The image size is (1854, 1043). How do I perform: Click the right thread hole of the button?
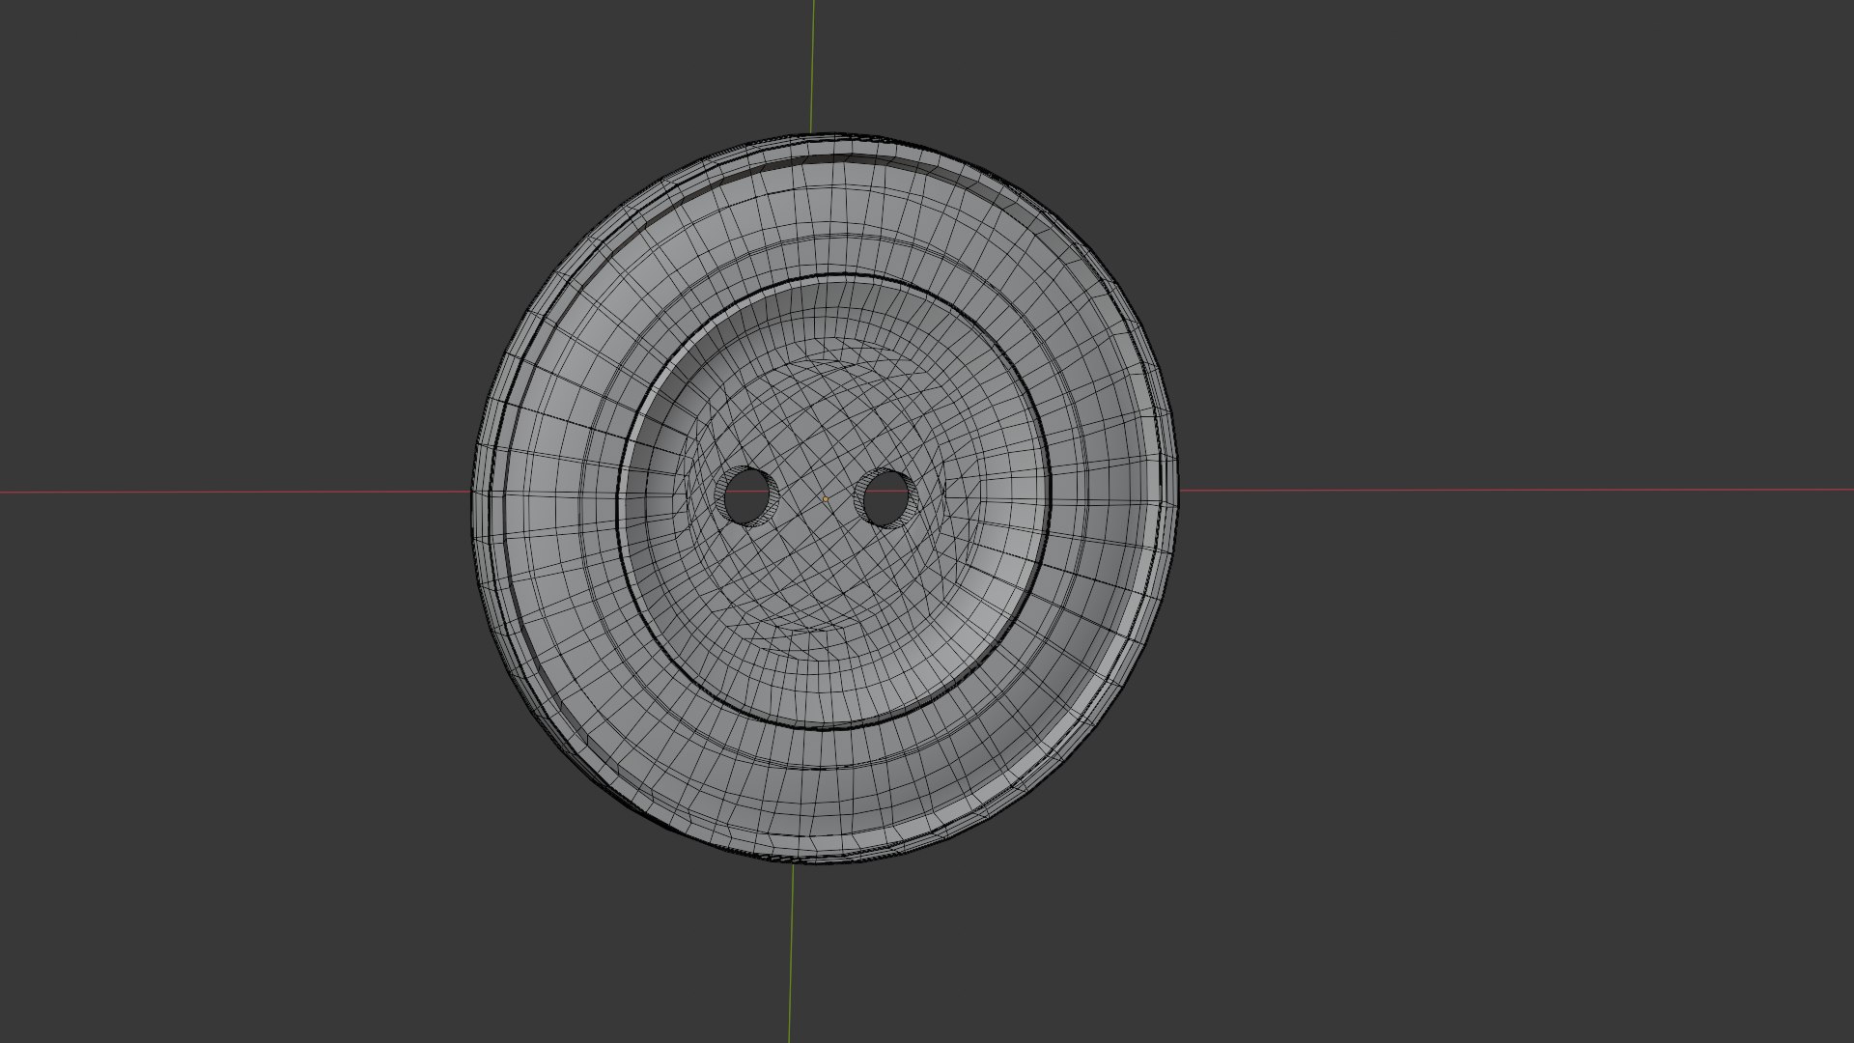coord(885,497)
